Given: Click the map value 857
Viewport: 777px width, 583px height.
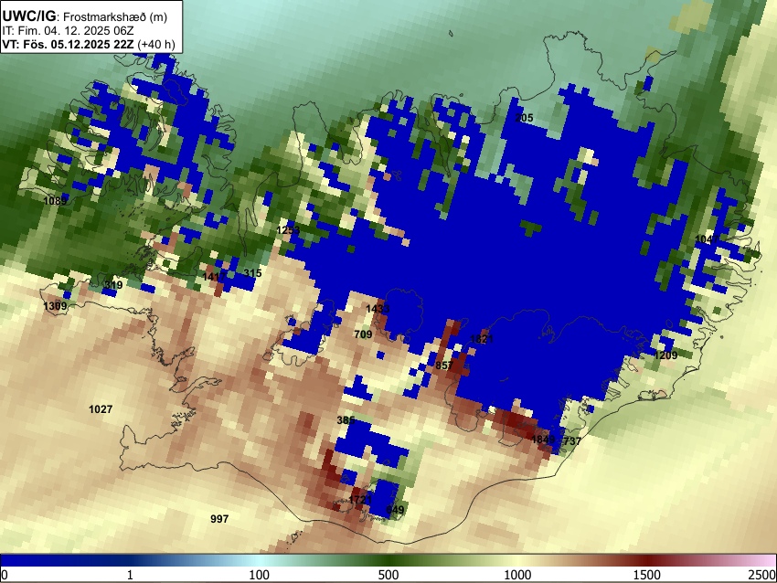Looking at the screenshot, I should (x=444, y=366).
